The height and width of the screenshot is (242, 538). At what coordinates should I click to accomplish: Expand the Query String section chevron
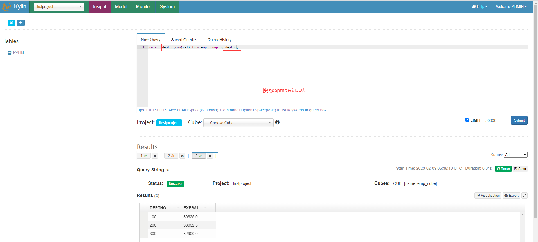(168, 170)
